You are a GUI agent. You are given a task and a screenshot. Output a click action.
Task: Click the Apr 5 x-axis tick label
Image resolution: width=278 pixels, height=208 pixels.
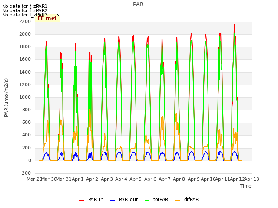tap(136, 179)
